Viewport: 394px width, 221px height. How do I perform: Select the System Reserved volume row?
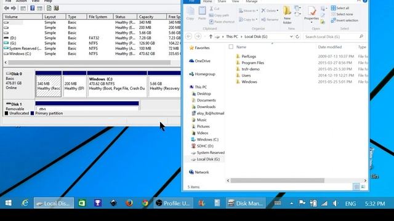(92, 48)
